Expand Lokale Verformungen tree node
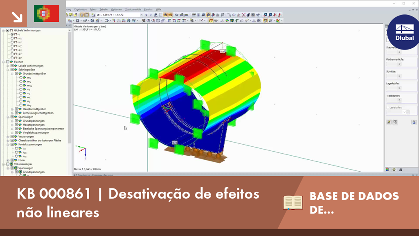Viewport: 419px width, 236px height. [8, 66]
